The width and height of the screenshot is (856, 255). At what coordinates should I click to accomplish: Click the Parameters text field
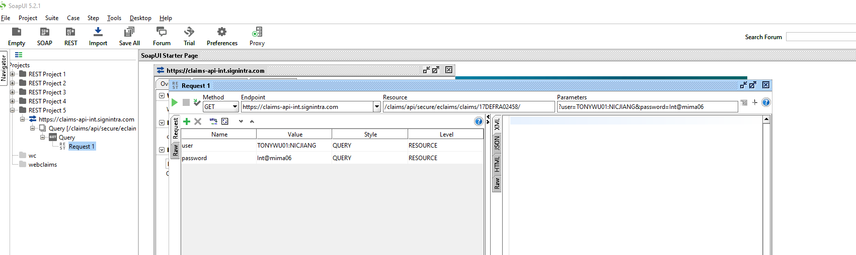click(647, 107)
